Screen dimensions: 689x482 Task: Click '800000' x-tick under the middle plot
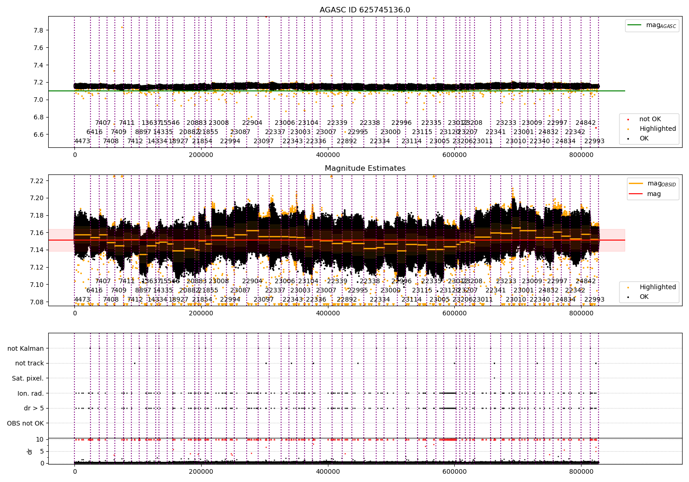pyautogui.click(x=581, y=314)
